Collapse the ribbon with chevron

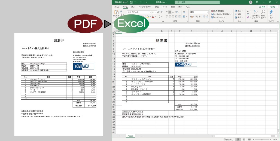coord(278,22)
